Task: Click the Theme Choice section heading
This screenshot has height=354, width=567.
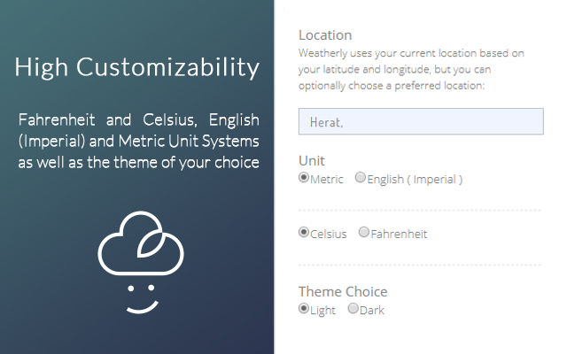Action: click(x=343, y=292)
